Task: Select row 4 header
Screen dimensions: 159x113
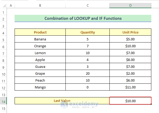Action: coord(3,32)
